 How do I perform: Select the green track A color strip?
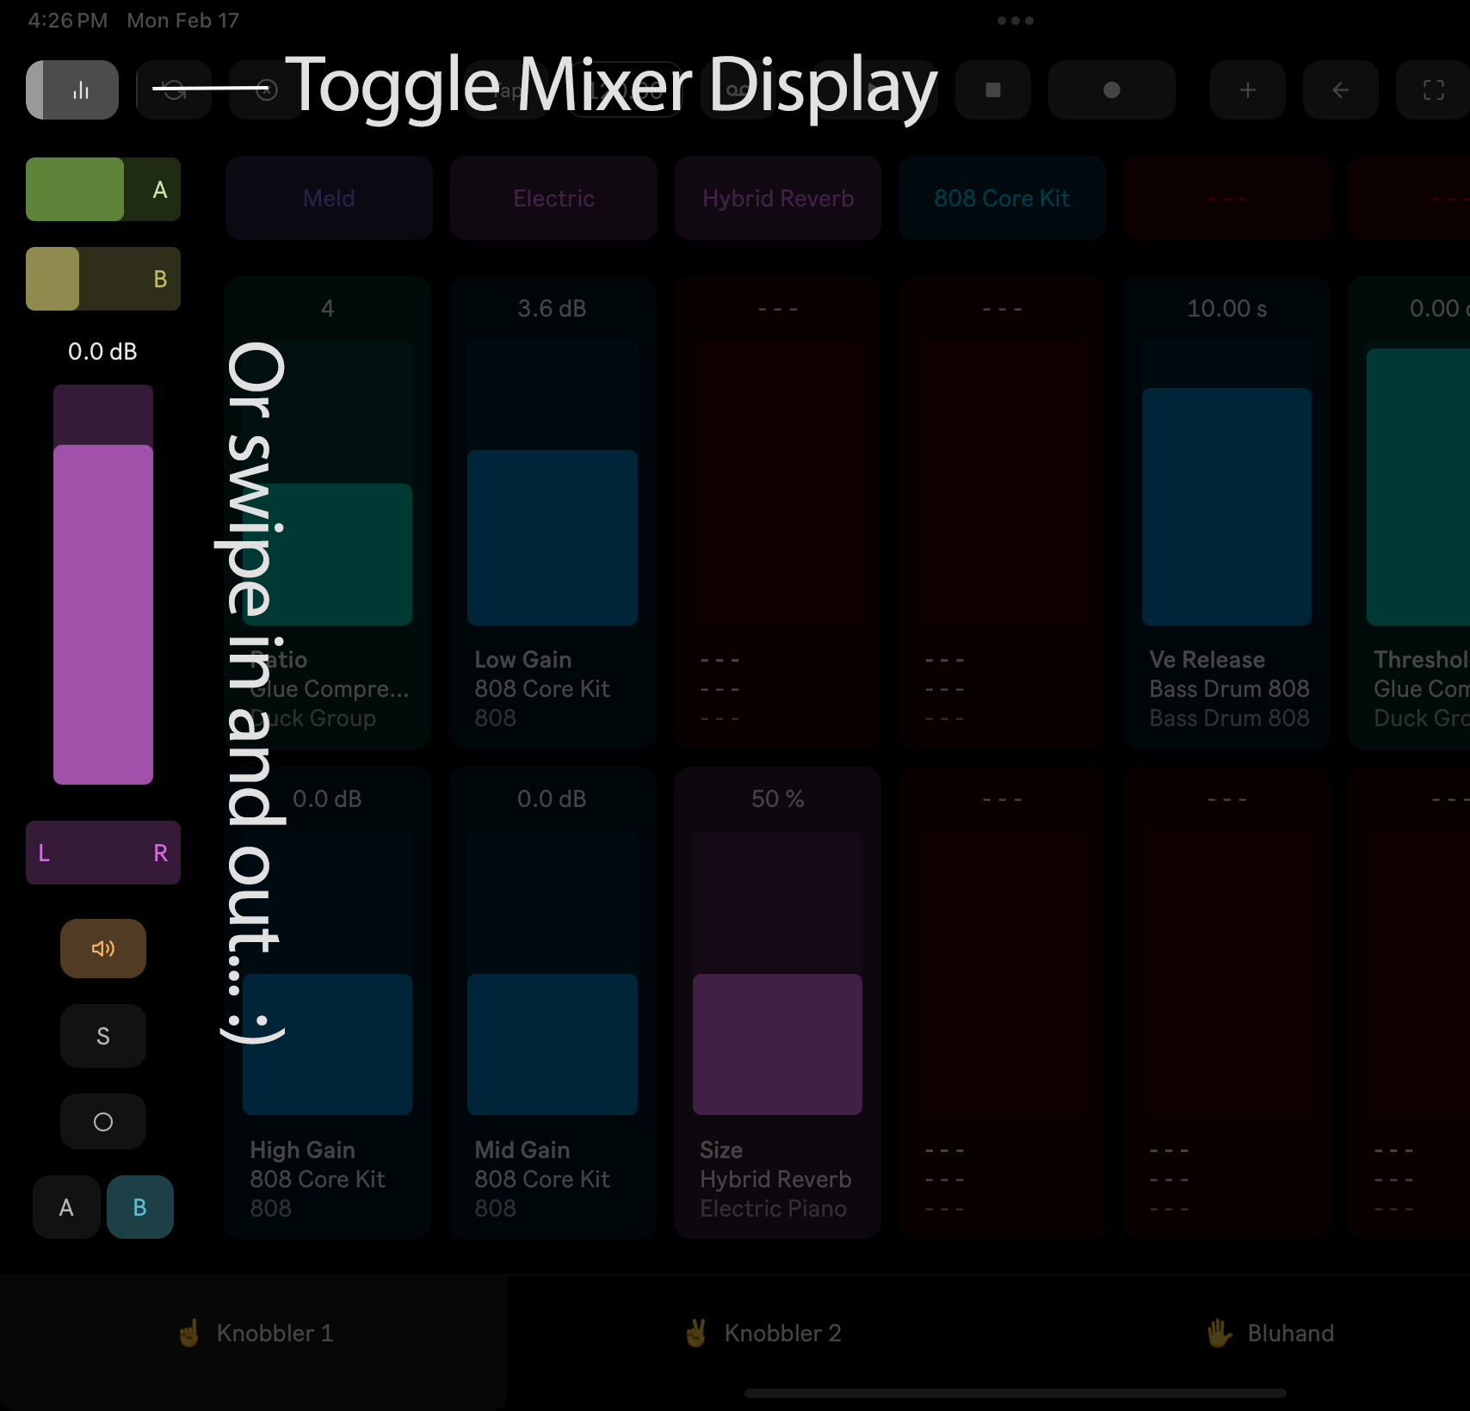103,189
